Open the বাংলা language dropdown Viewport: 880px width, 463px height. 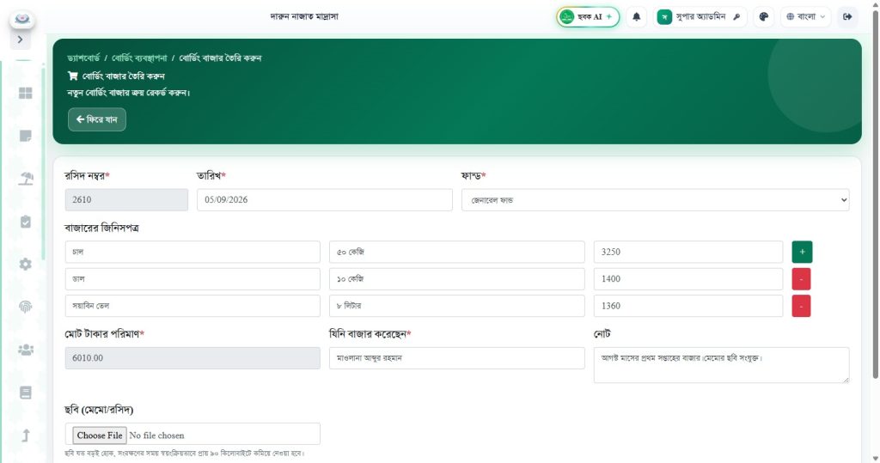[805, 17]
